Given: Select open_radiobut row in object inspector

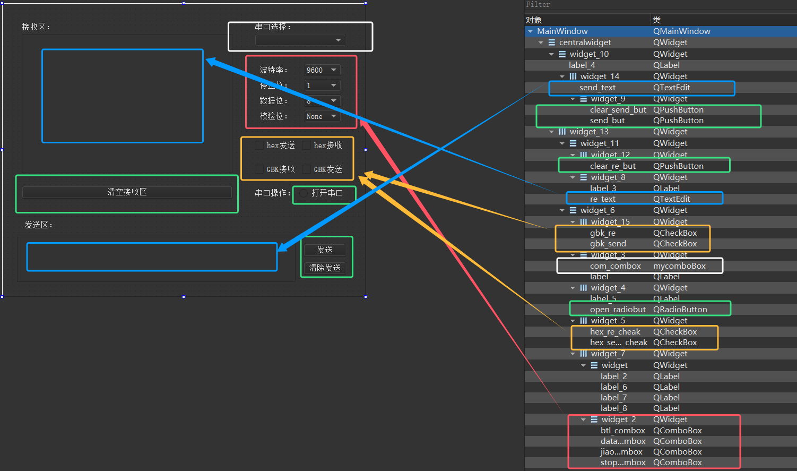Looking at the screenshot, I should (618, 310).
